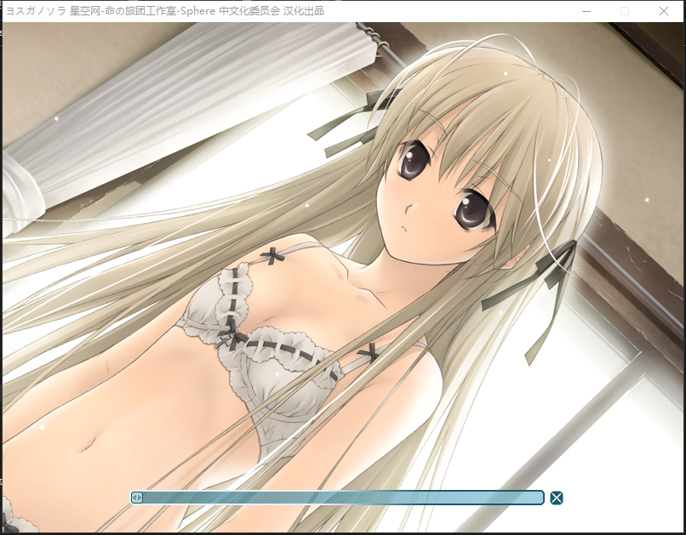
Task: Click the slider track at one-quarter position
Action: point(235,498)
